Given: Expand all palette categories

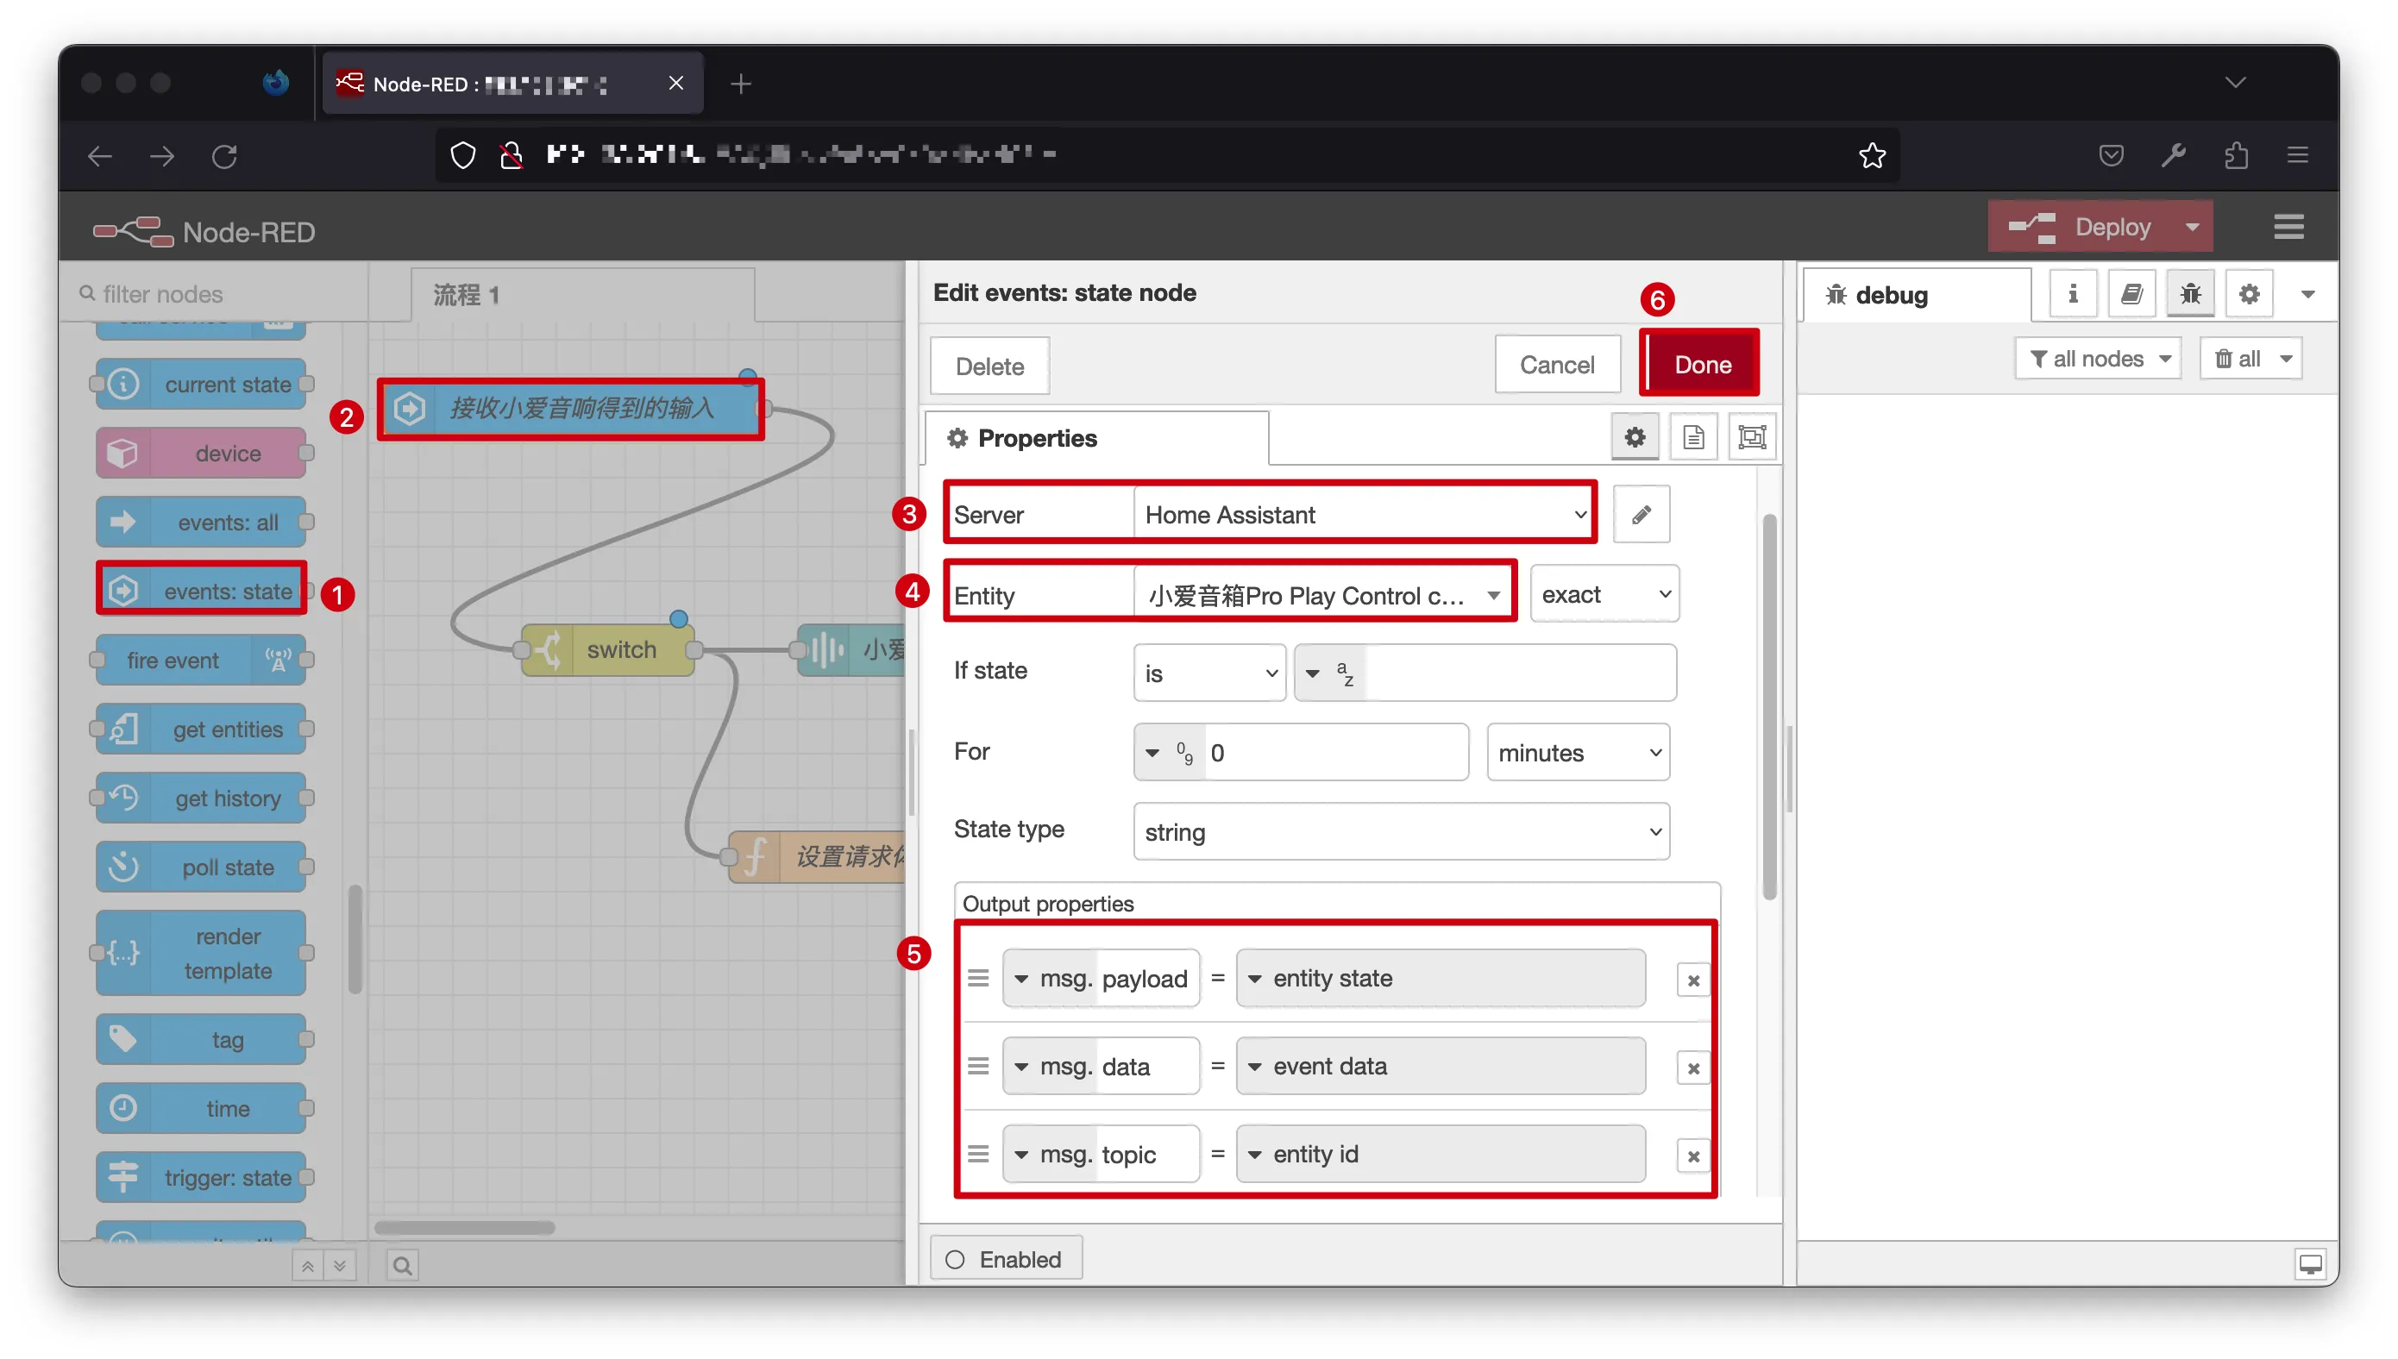Looking at the screenshot, I should 340,1266.
